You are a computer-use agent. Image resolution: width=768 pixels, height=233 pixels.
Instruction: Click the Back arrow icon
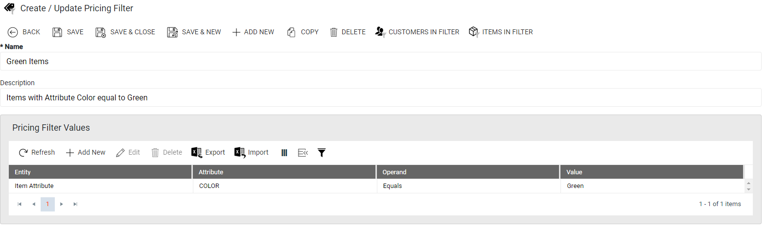click(13, 32)
